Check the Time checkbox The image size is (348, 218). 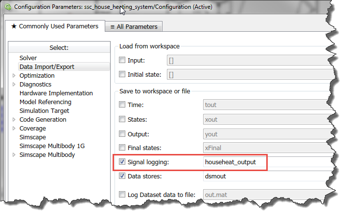(x=123, y=105)
